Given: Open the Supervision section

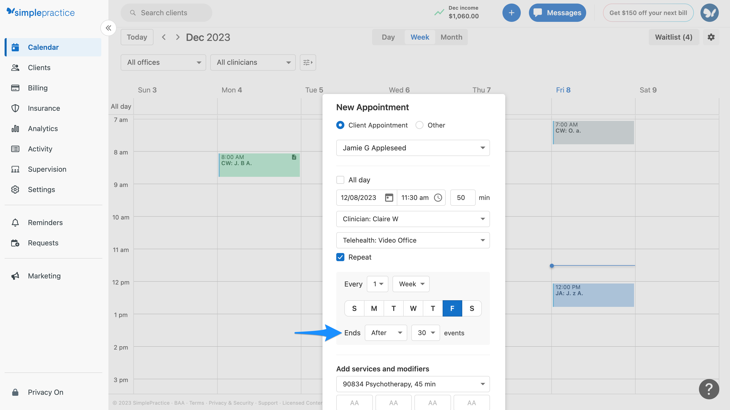Looking at the screenshot, I should (47, 169).
